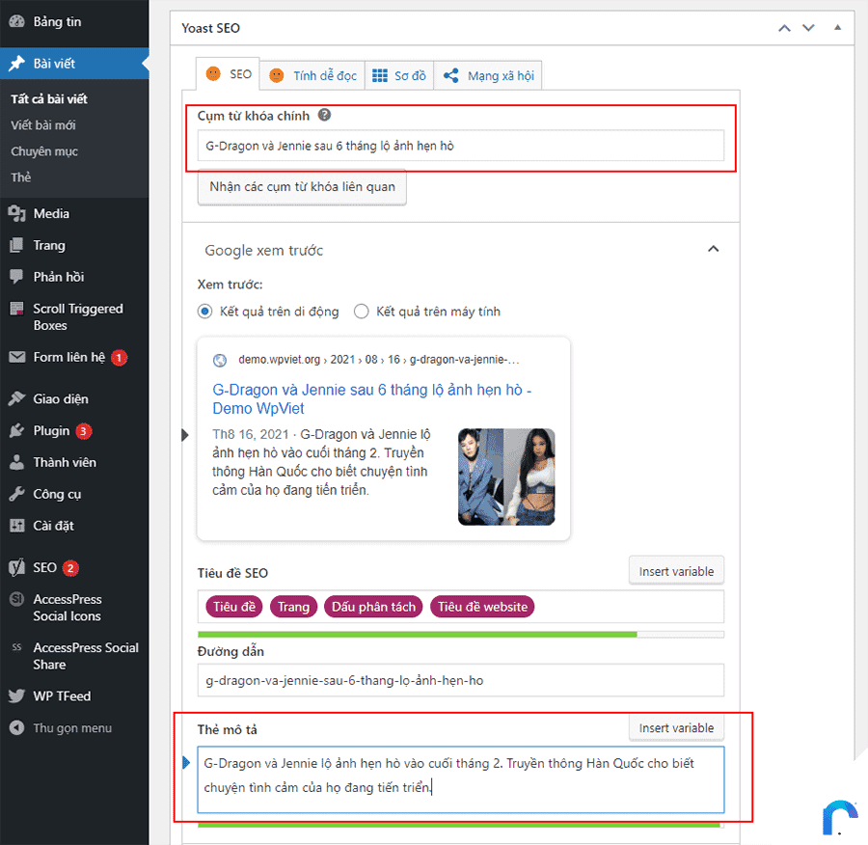Click the Scroll Triggered Boxes icon
The image size is (868, 845).
tap(16, 309)
